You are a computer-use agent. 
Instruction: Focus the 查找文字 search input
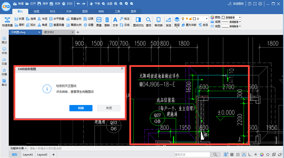pyautogui.click(x=192, y=155)
